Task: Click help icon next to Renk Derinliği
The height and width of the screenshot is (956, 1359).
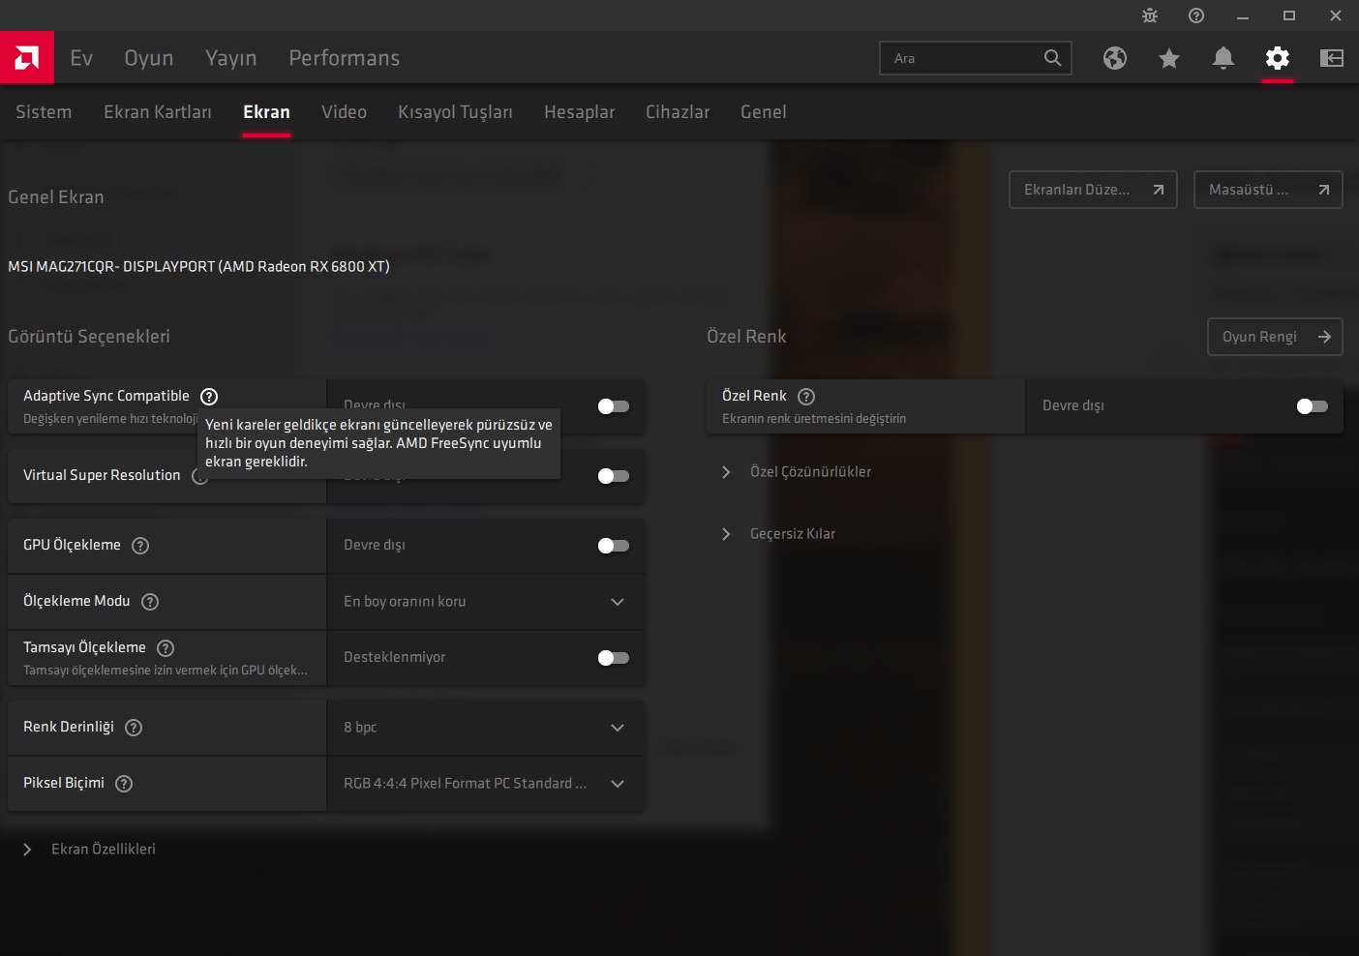Action: pyautogui.click(x=134, y=728)
